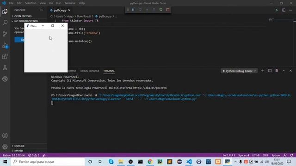Viewport: 296px width, 166px height.
Task: Expand the Outline section
Action: [x=29, y=146]
